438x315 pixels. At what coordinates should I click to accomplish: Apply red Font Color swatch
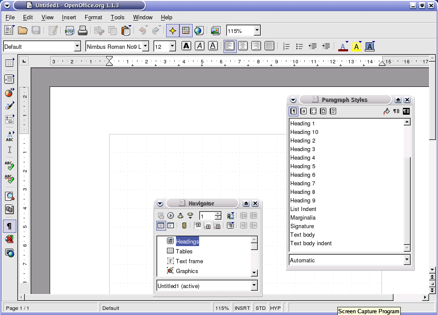tap(343, 46)
